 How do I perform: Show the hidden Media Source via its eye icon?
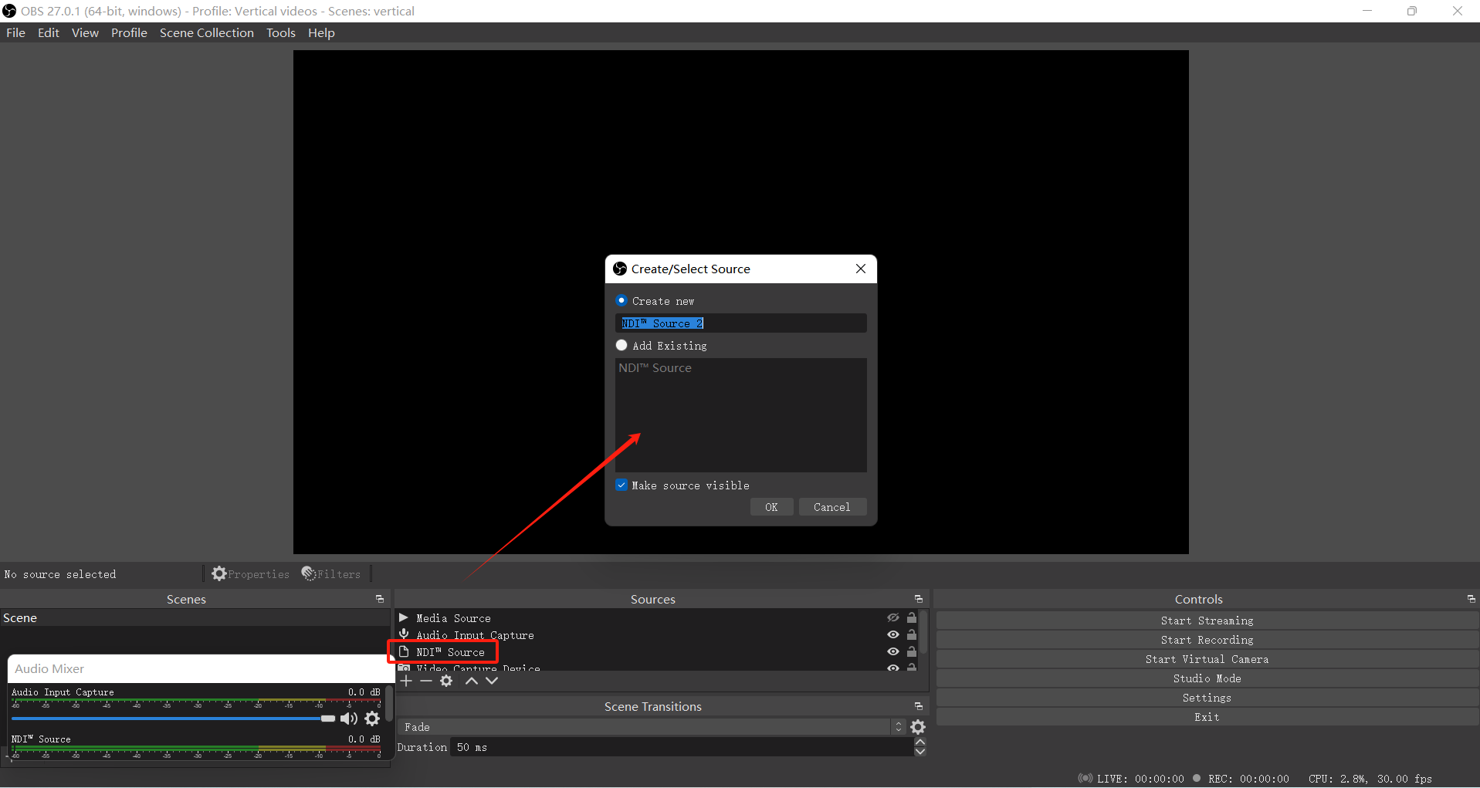click(892, 617)
